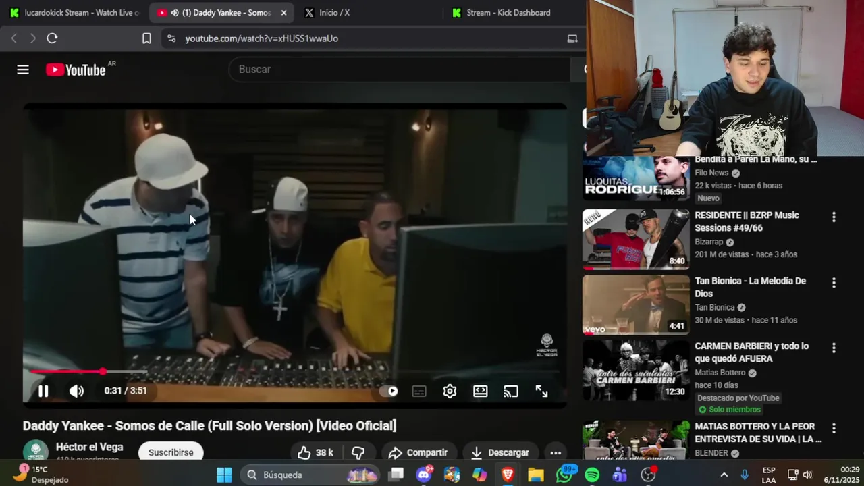Image resolution: width=864 pixels, height=486 pixels.
Task: Go back in browser history
Action: pos(14,38)
